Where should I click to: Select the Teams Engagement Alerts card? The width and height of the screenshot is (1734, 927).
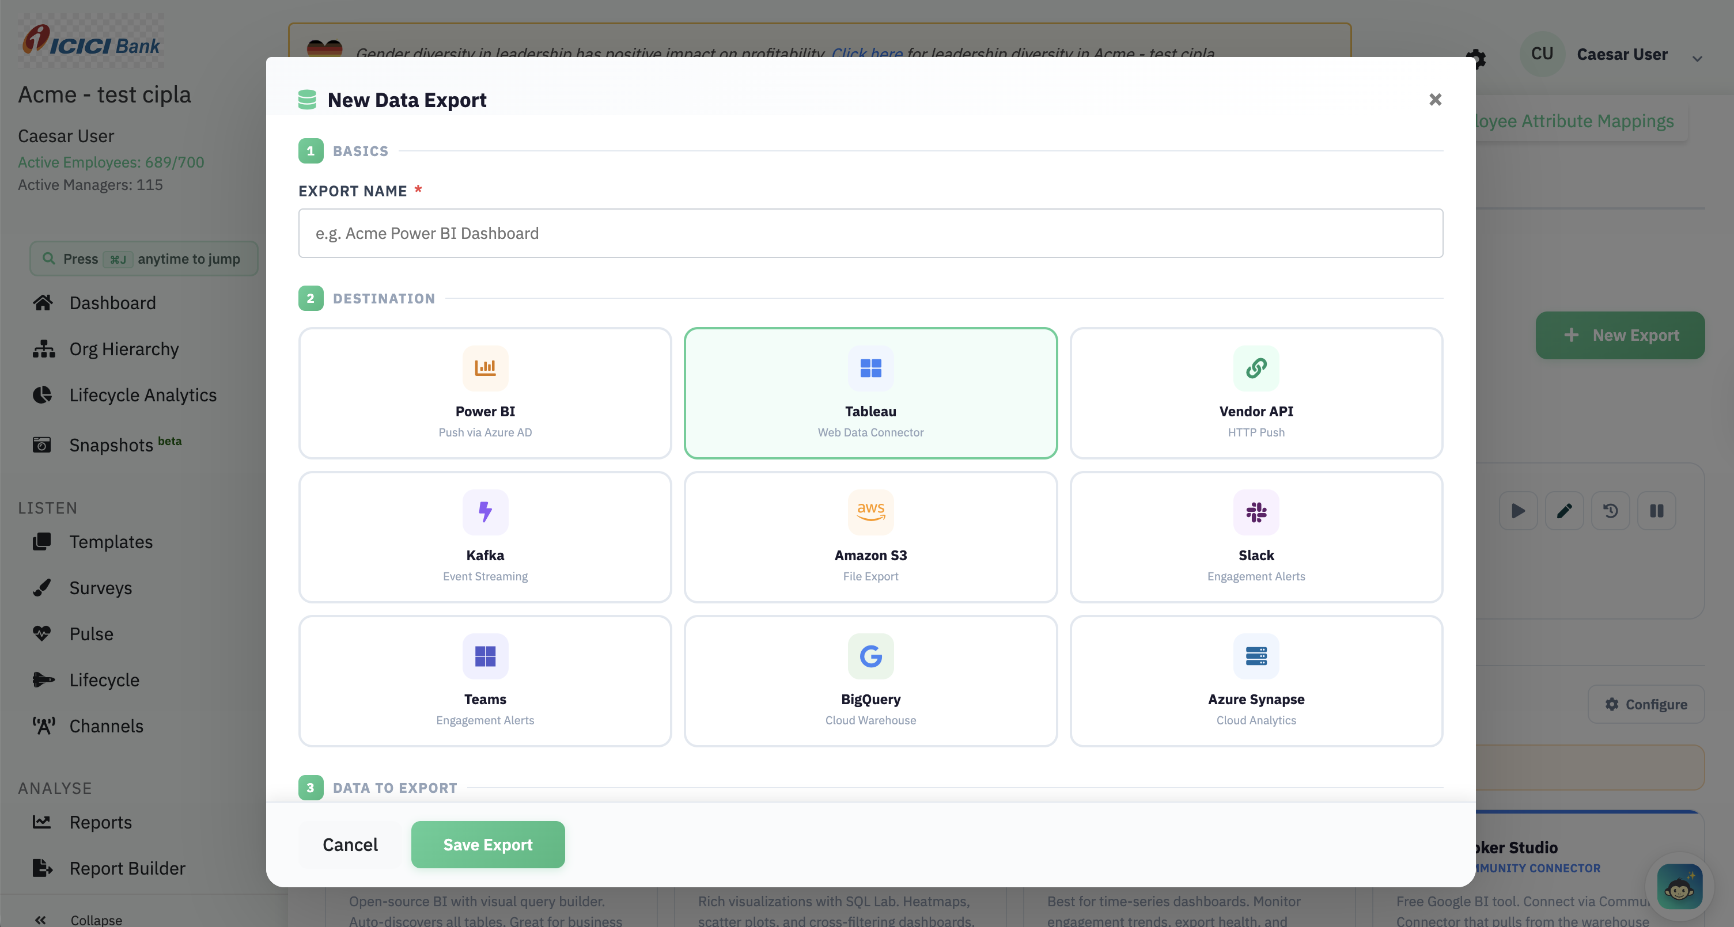(484, 681)
